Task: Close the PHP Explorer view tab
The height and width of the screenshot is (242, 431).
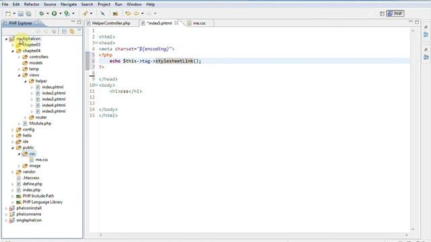Action: (36, 23)
